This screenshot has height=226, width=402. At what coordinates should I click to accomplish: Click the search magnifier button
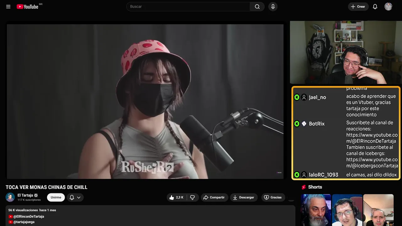(x=257, y=7)
